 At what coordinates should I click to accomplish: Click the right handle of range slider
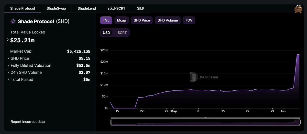point(300,122)
